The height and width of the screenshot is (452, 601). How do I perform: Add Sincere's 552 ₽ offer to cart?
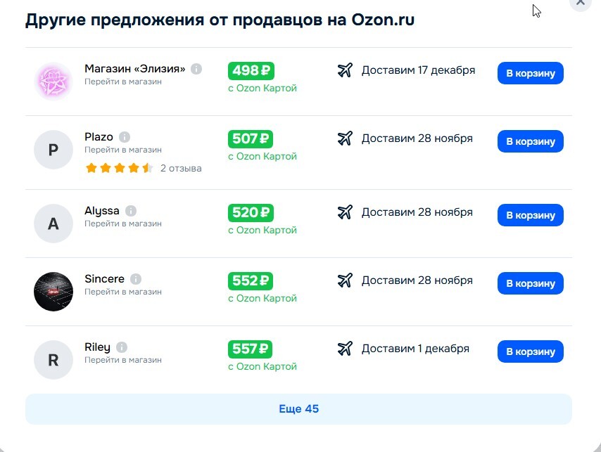(x=530, y=283)
